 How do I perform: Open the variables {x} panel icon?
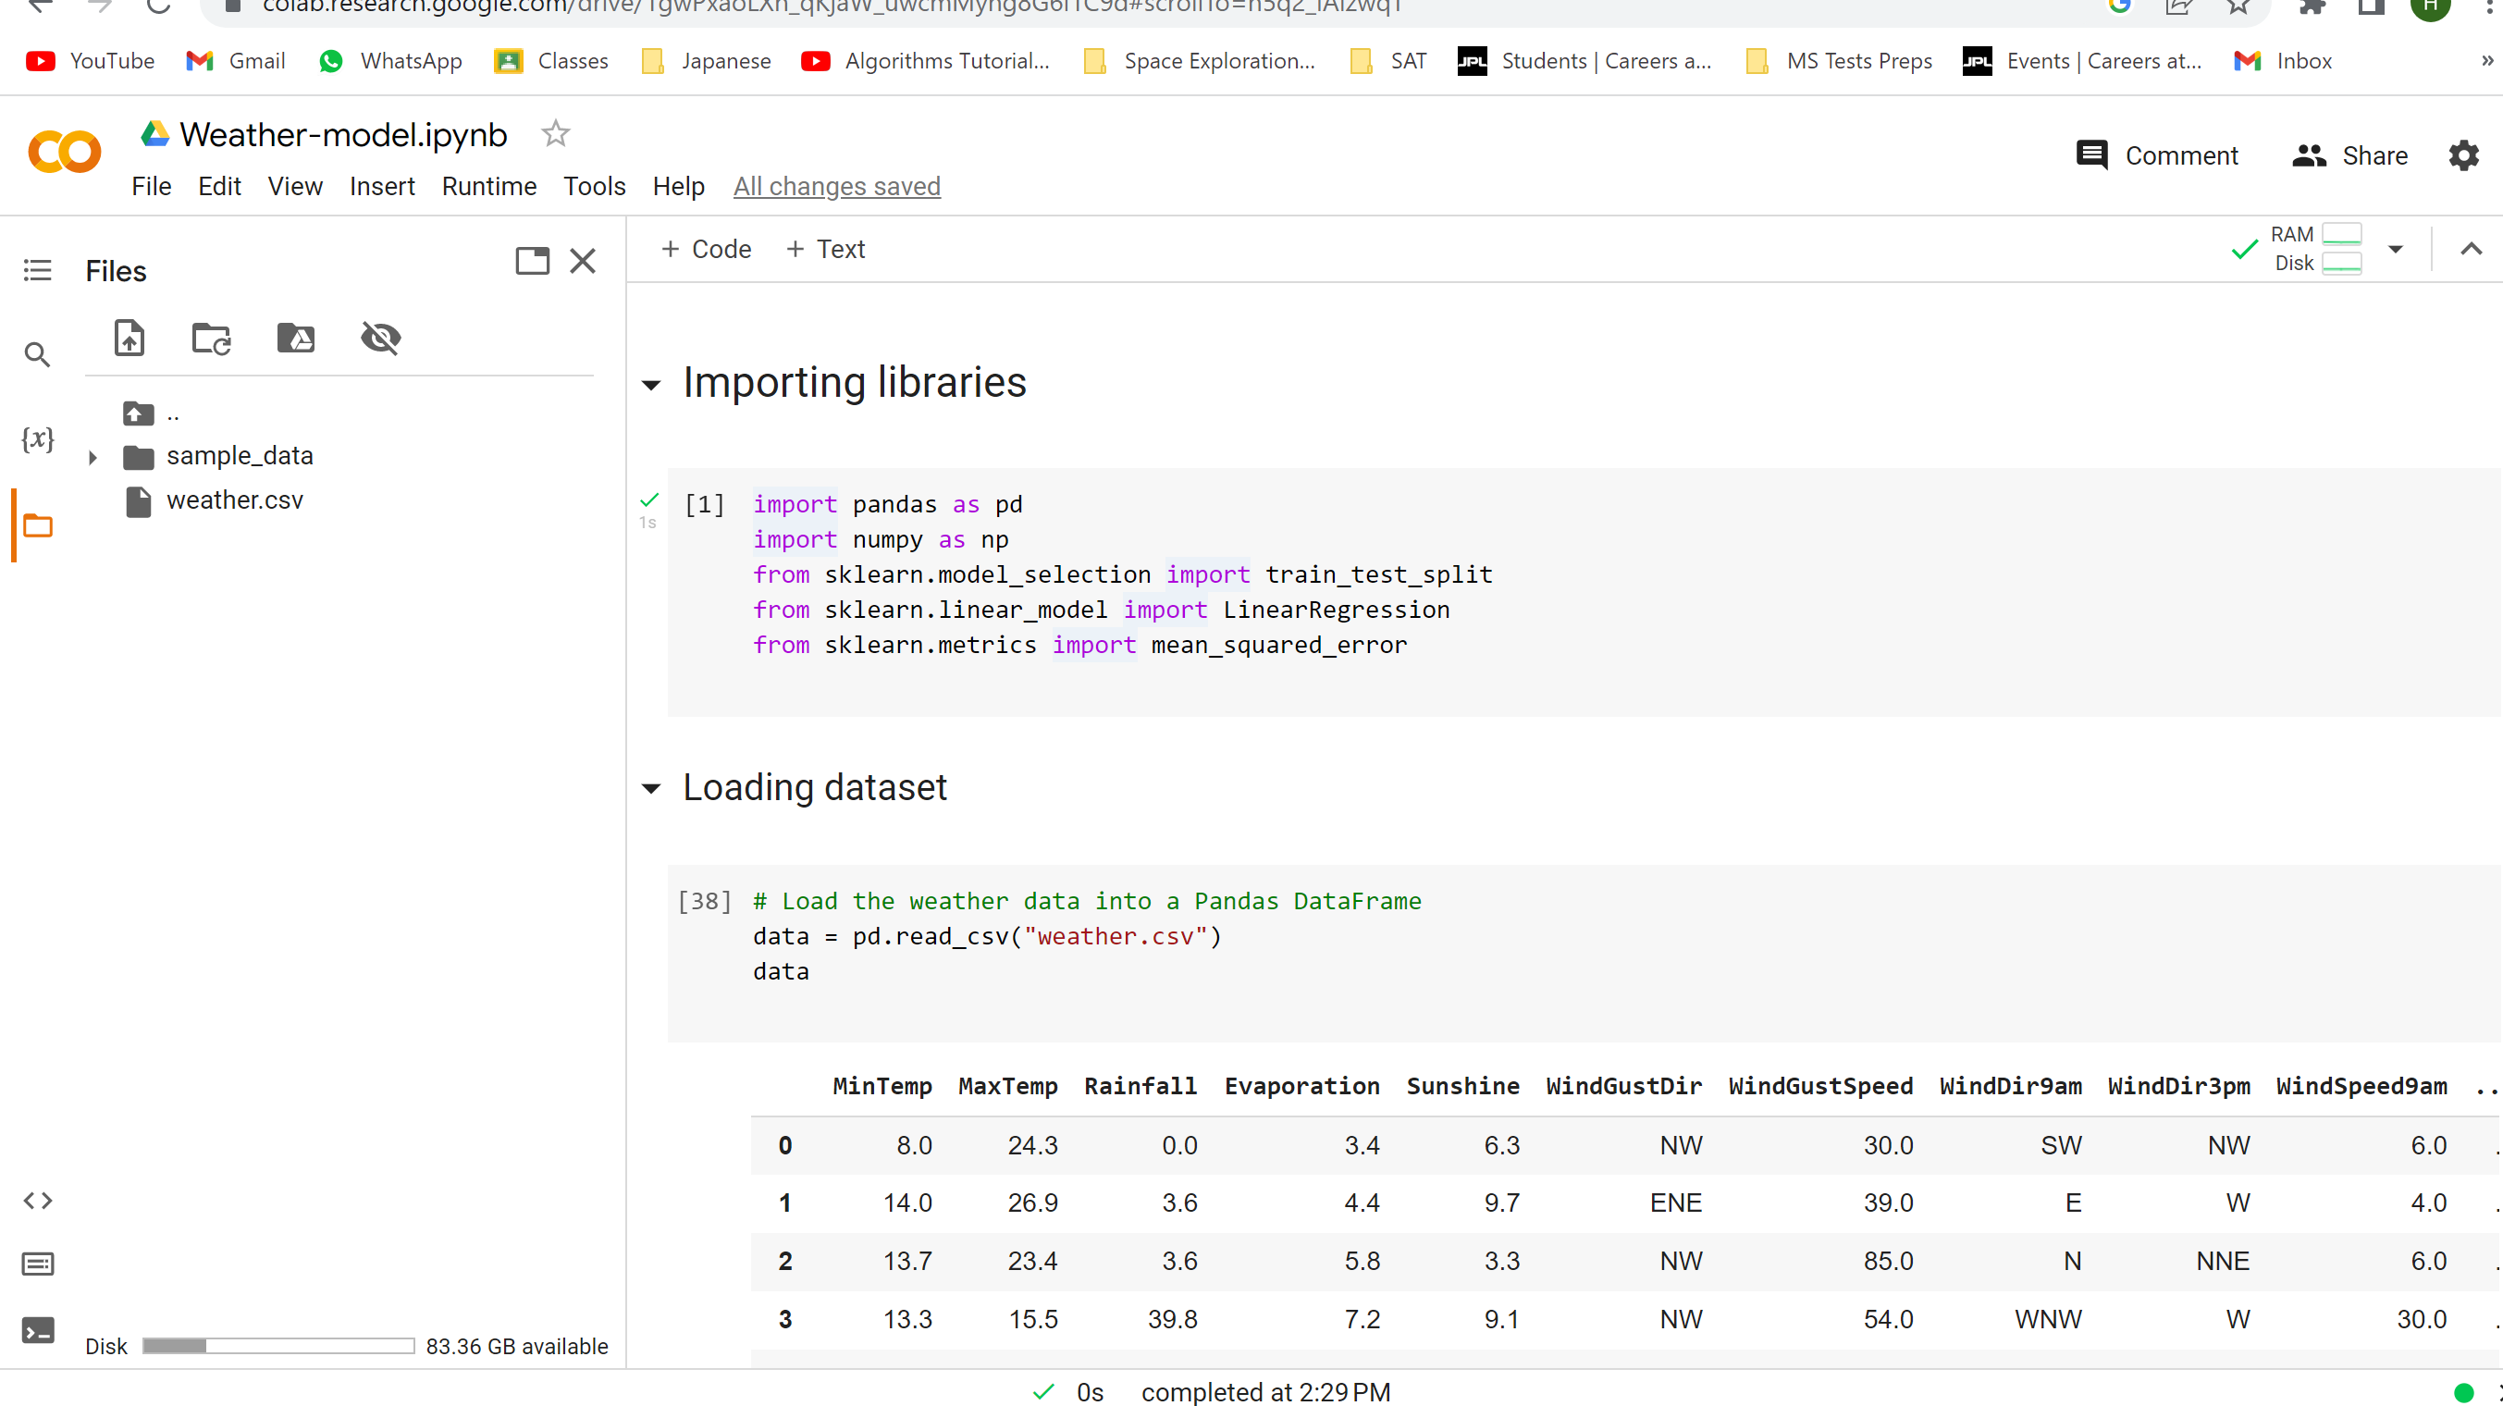(x=37, y=439)
